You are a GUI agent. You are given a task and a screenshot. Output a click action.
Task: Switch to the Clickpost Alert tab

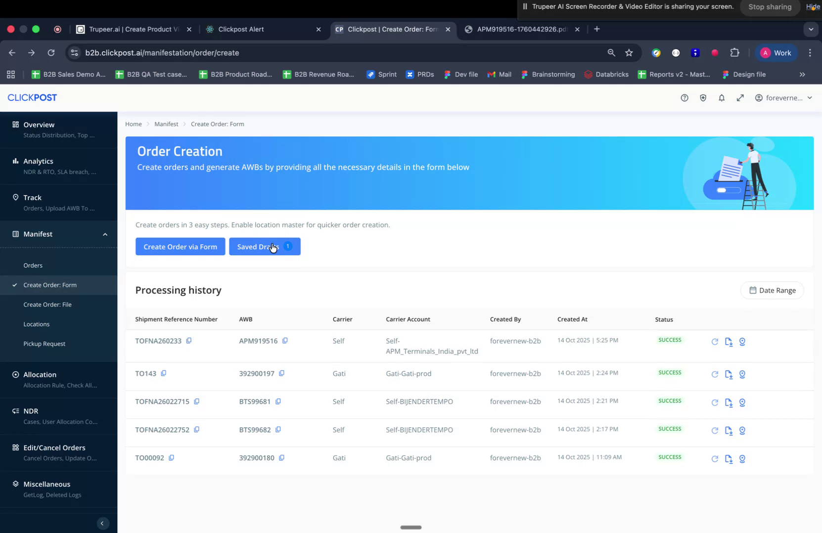tap(242, 29)
